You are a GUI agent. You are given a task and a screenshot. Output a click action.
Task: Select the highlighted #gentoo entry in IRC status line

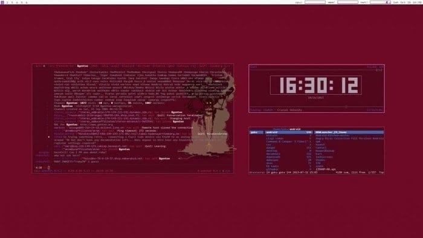pyautogui.click(x=83, y=66)
